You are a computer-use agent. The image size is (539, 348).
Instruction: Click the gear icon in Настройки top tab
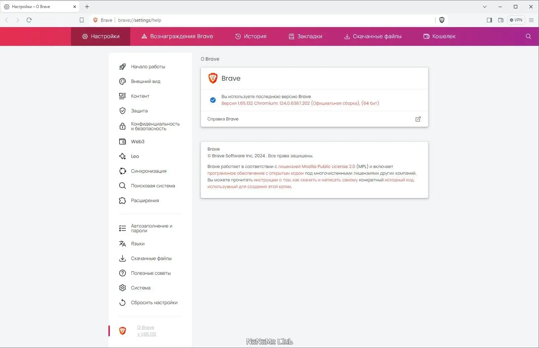click(85, 36)
